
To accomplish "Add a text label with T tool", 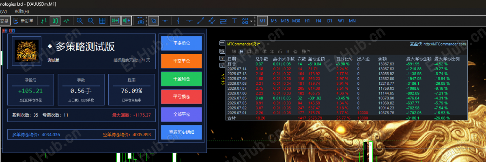I will [x=234, y=21].
